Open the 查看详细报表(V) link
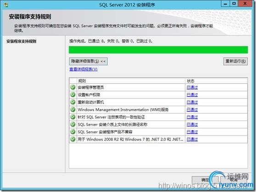This screenshot has height=192, width=256. tap(83, 69)
